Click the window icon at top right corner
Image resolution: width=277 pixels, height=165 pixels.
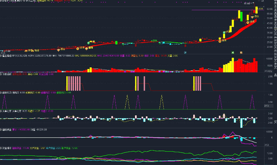262,1
